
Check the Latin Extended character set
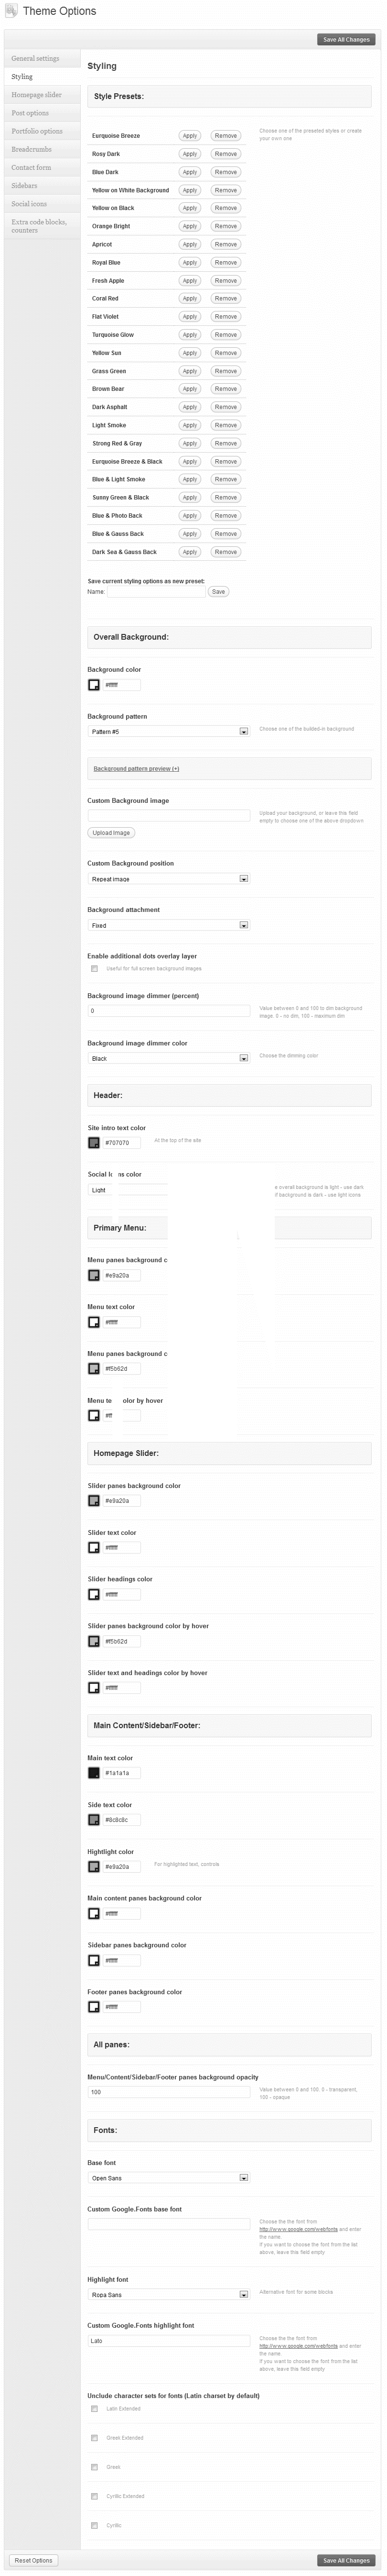(94, 2408)
